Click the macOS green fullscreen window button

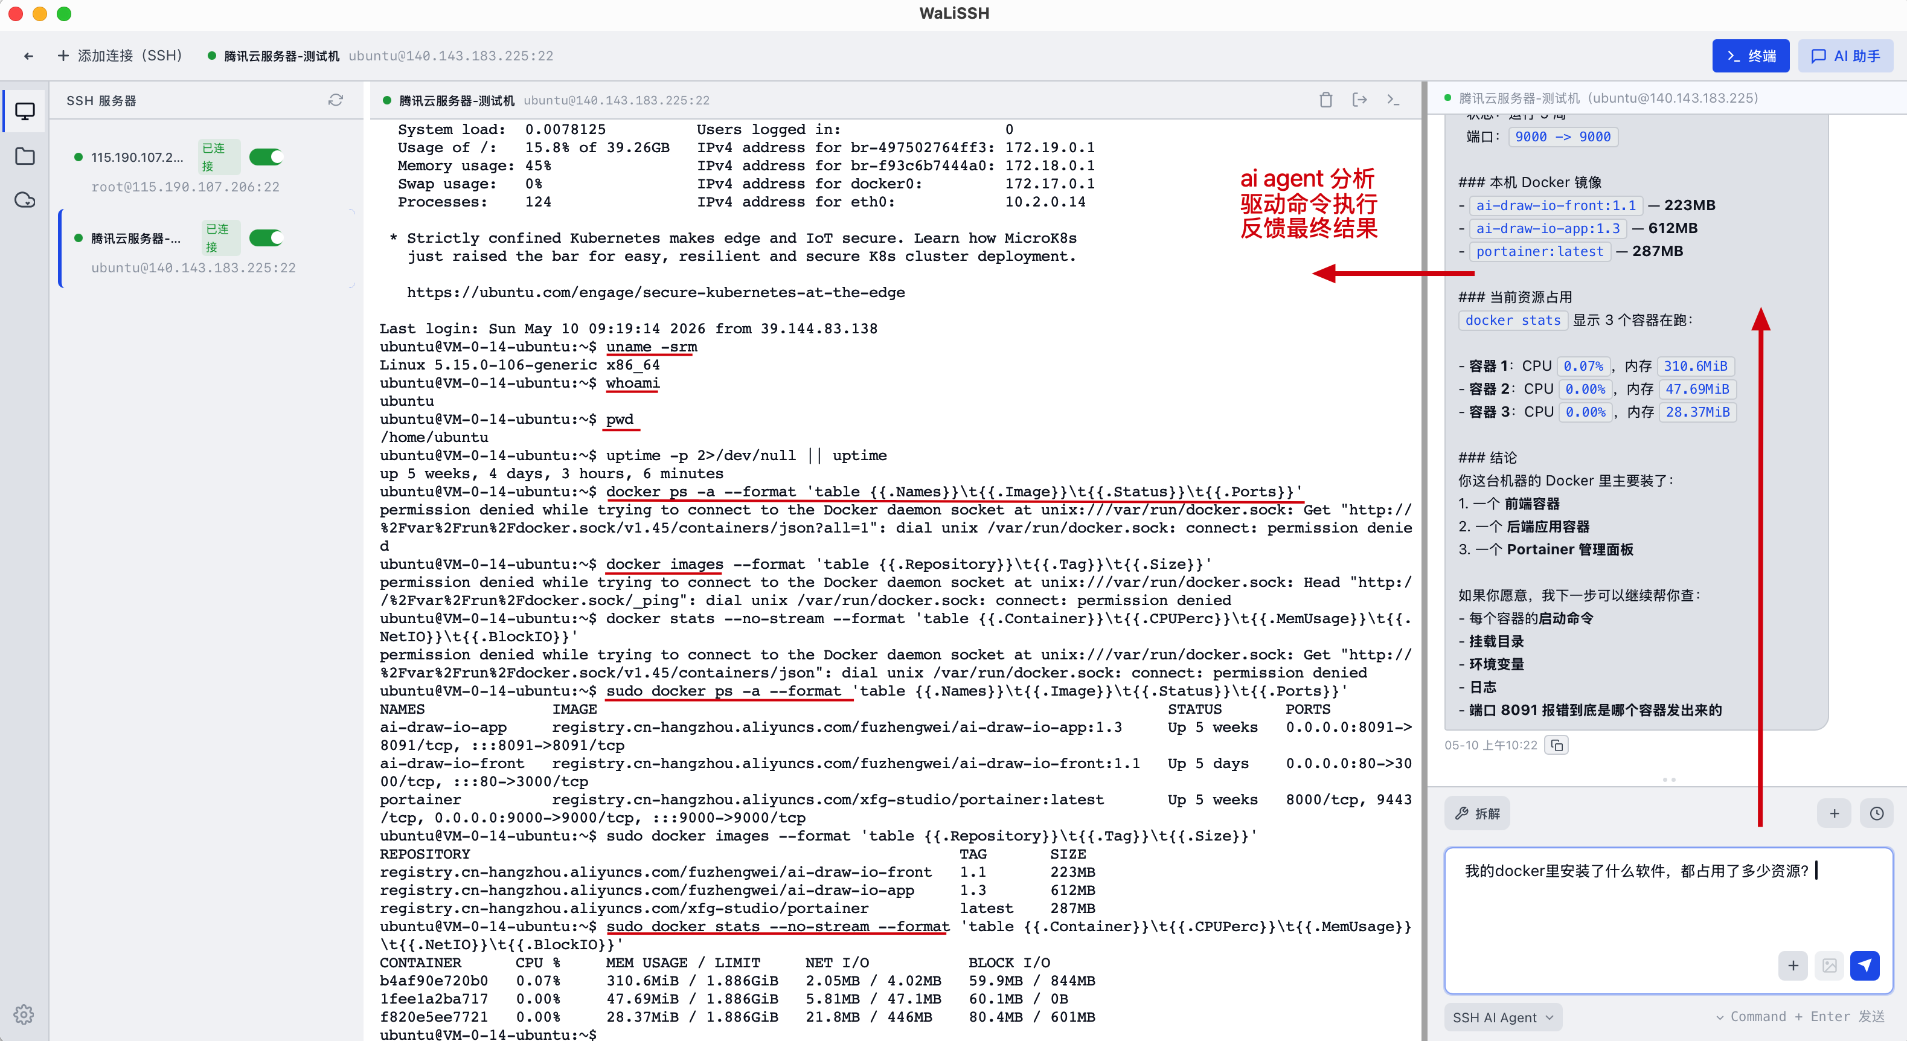63,13
